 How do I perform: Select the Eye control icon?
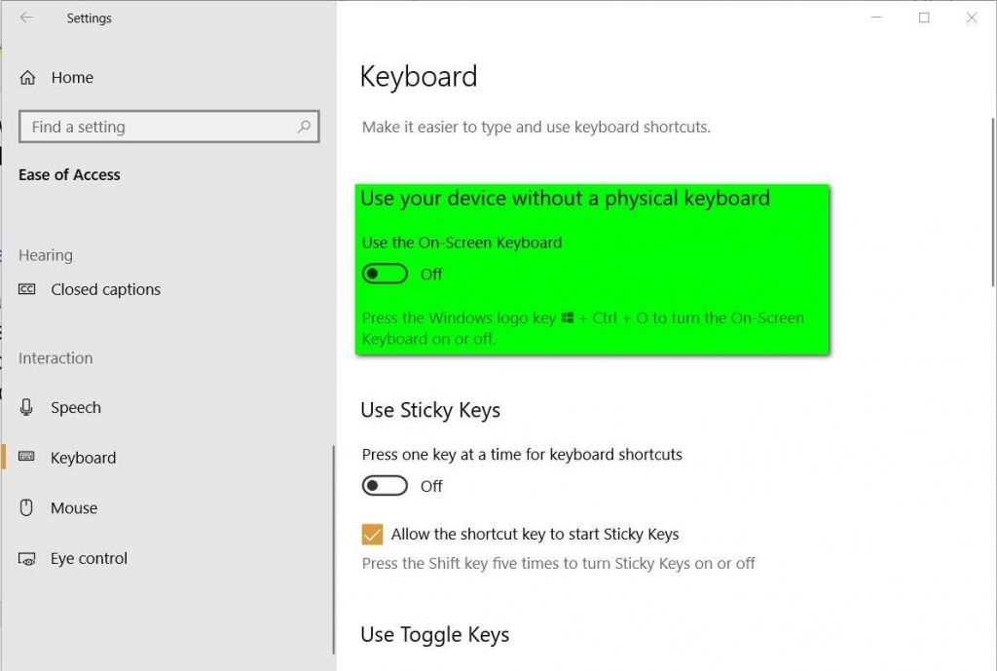tap(26, 558)
